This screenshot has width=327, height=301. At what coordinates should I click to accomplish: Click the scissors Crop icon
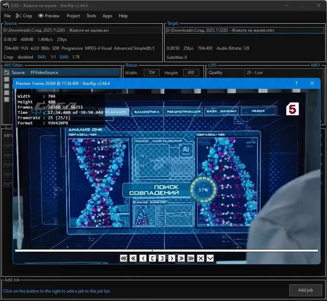[18, 16]
